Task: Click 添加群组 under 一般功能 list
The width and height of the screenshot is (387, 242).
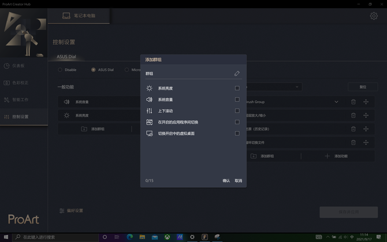Action: click(x=93, y=129)
